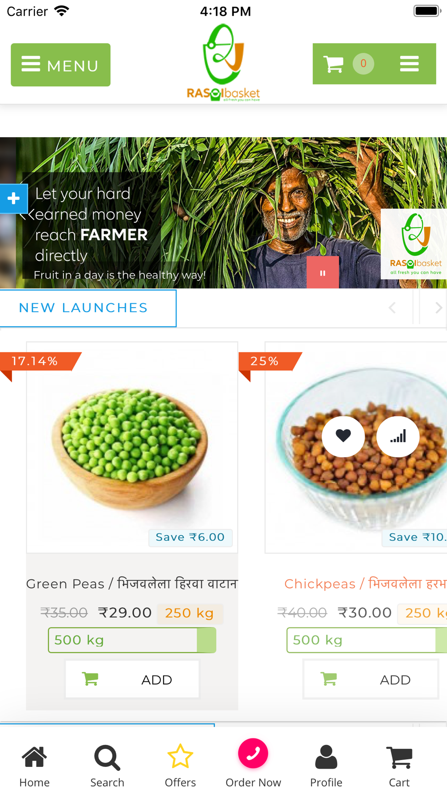447x795 pixels.
Task: Add Chickpeas to cart
Action: 371,679
